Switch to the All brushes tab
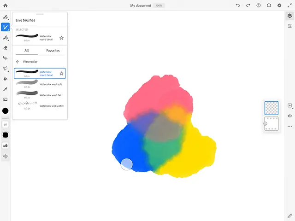Image resolution: width=295 pixels, height=221 pixels. [27, 51]
